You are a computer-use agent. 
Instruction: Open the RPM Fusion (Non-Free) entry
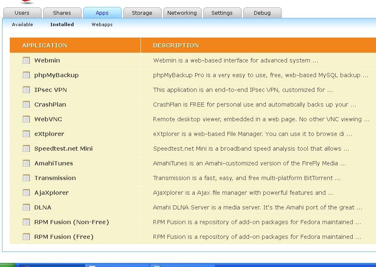point(72,222)
